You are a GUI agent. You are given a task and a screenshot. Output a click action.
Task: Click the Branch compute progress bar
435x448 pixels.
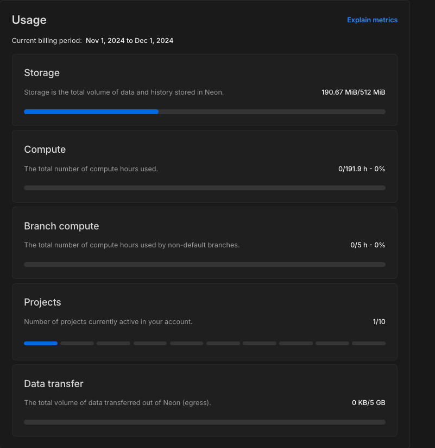[205, 265]
